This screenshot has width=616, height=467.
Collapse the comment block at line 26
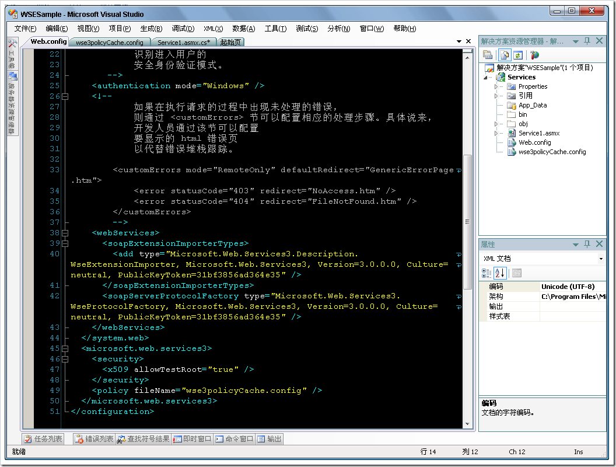pos(65,96)
